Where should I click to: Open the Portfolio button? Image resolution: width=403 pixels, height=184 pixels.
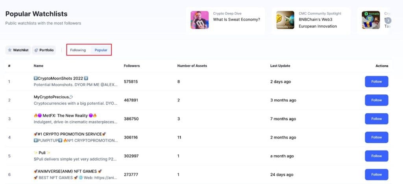(44, 50)
